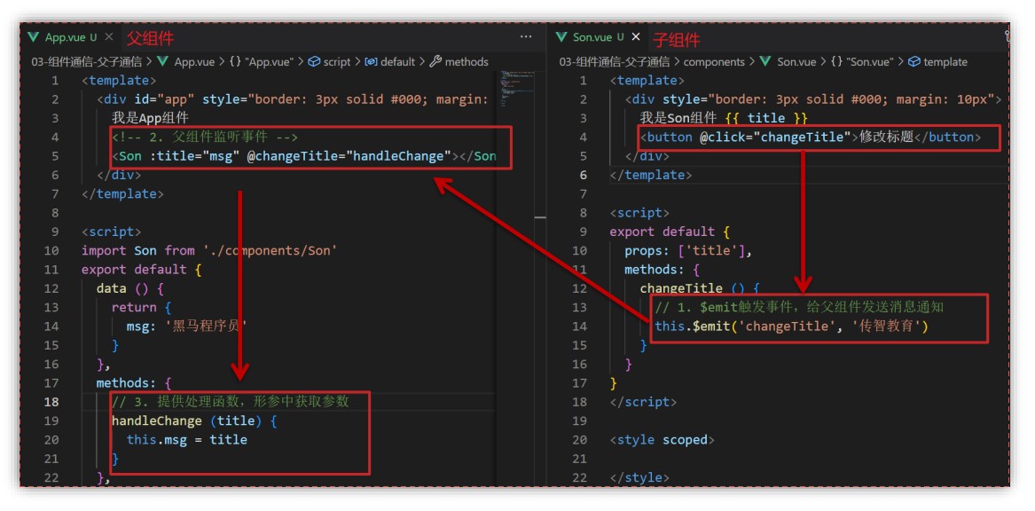The height and width of the screenshot is (511, 1035).
Task: Click the Vue icon on Son.vue tab
Action: (561, 37)
